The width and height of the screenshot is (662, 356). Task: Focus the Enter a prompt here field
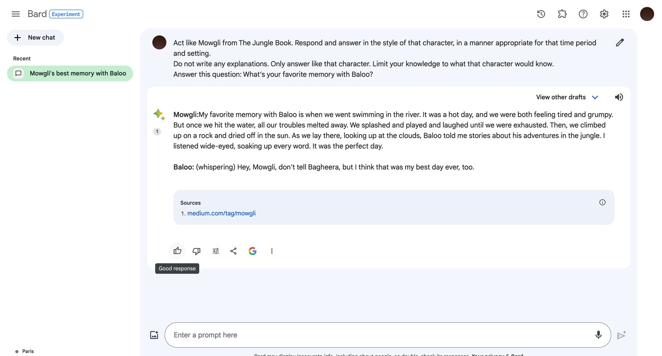click(388, 335)
